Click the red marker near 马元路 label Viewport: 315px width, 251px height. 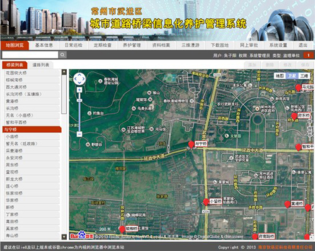(x=298, y=87)
